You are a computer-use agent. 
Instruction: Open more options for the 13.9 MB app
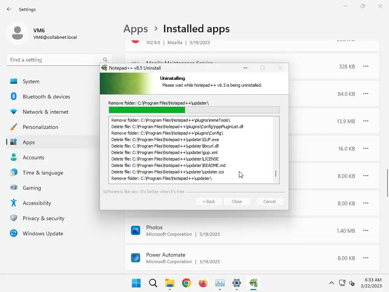(x=366, y=121)
